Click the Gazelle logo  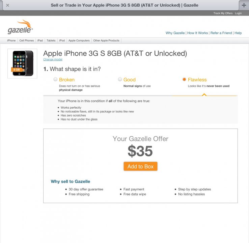(x=20, y=27)
